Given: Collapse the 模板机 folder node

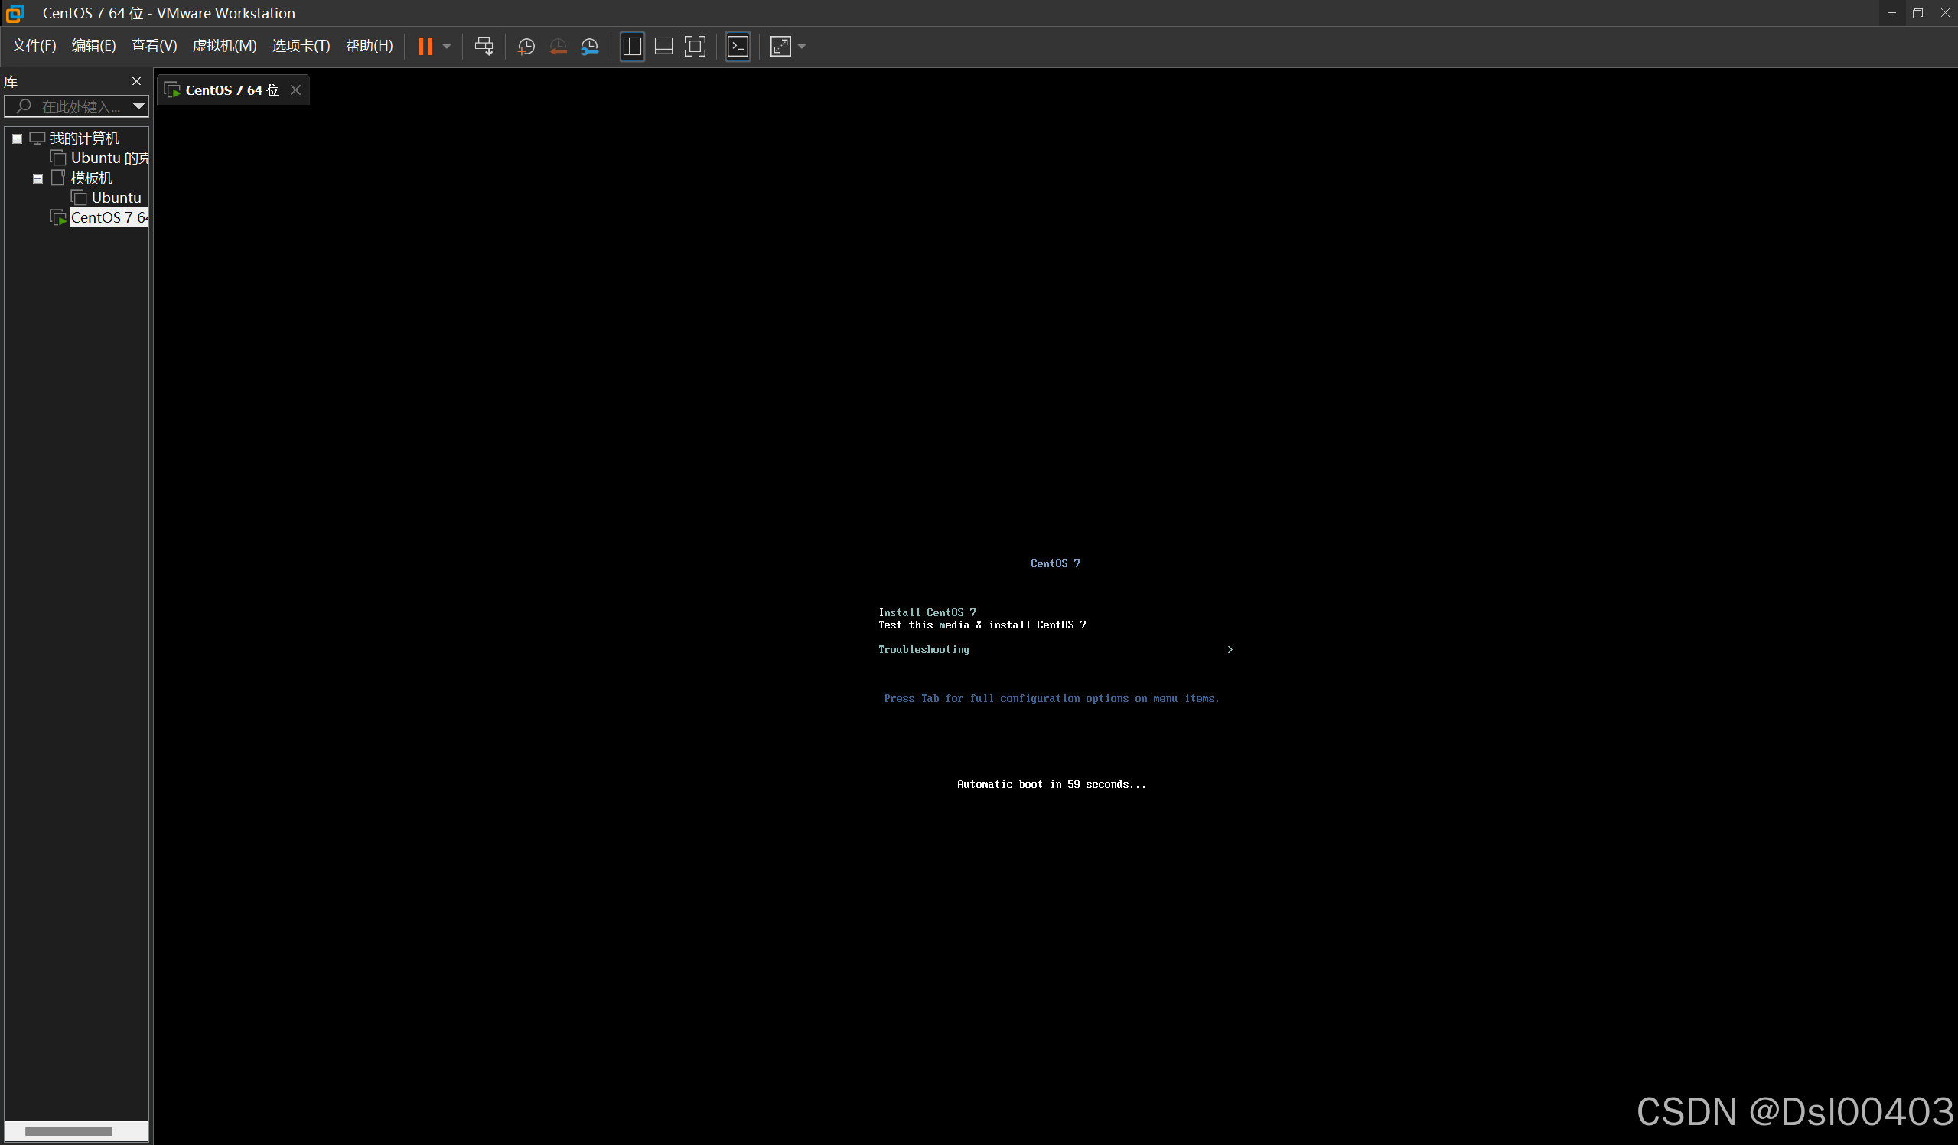Looking at the screenshot, I should [37, 178].
